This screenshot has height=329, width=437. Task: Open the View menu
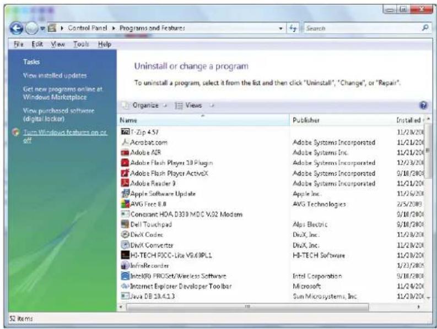tap(58, 44)
